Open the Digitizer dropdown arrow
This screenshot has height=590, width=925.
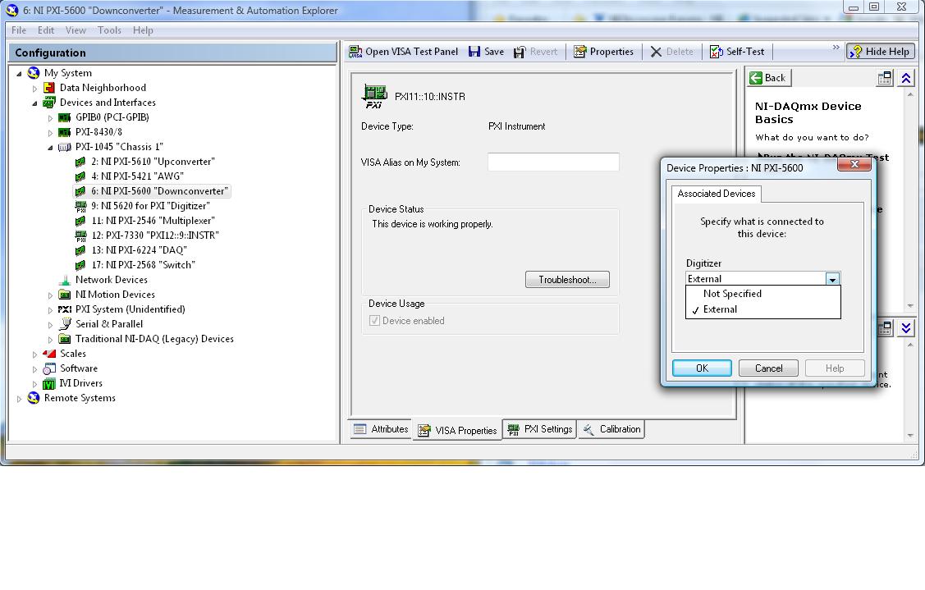832,279
